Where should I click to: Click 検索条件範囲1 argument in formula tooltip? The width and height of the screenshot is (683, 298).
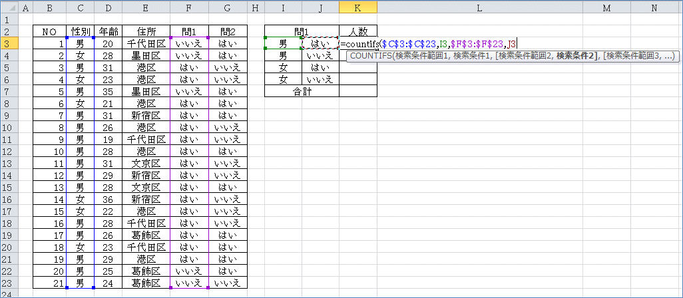[x=423, y=57]
